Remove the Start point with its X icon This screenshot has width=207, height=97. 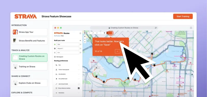click(80, 44)
